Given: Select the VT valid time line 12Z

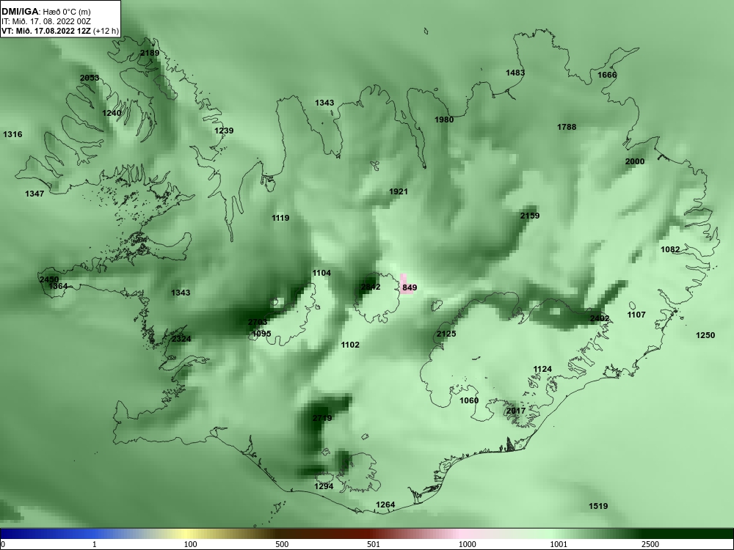Looking at the screenshot, I should (x=60, y=32).
